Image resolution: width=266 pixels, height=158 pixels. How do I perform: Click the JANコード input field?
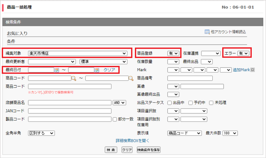70,111
